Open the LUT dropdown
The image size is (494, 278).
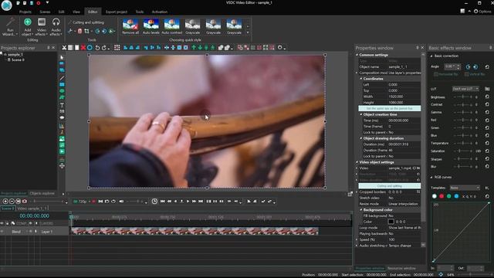pyautogui.click(x=465, y=89)
